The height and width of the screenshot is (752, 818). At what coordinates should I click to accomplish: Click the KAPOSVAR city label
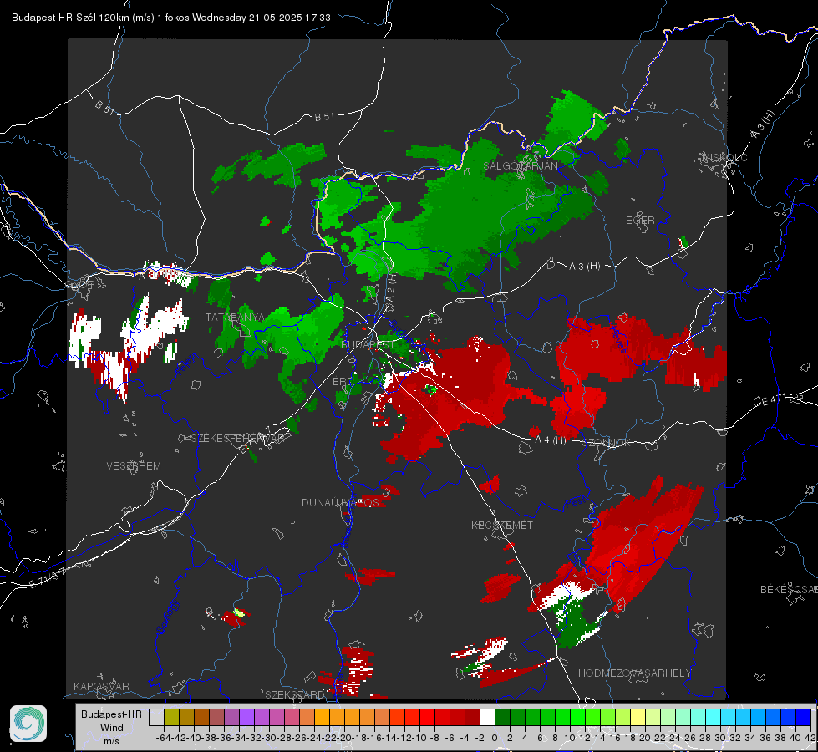[101, 686]
